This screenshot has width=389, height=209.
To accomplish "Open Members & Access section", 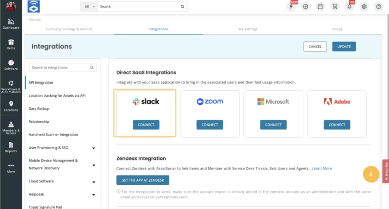I will pyautogui.click(x=11, y=128).
